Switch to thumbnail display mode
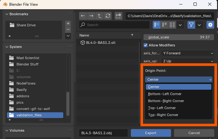 tap(172, 25)
